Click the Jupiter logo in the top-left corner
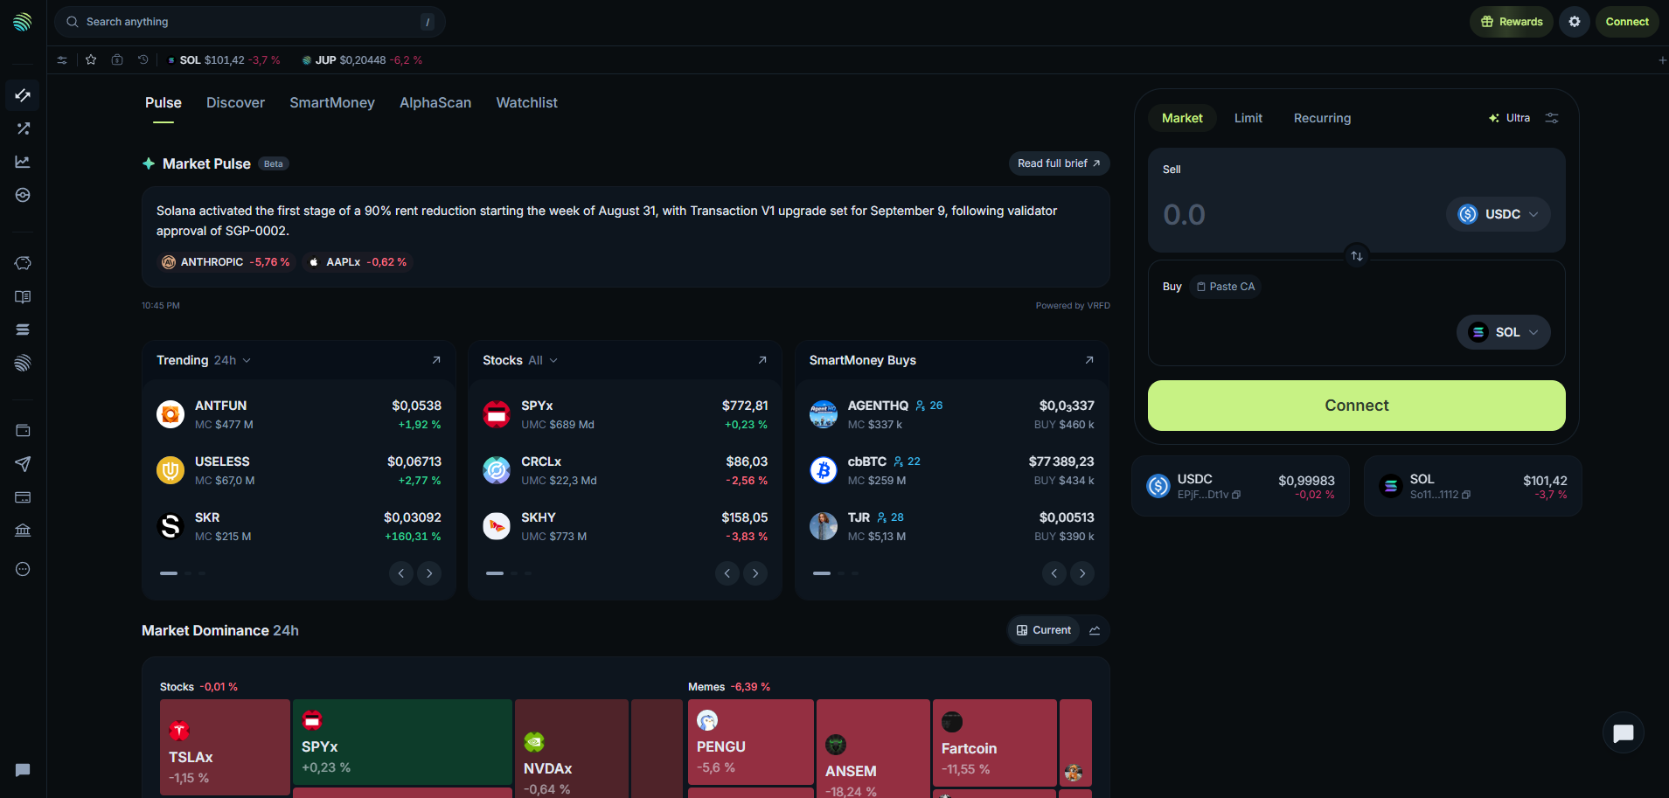Viewport: 1669px width, 798px height. tap(23, 22)
